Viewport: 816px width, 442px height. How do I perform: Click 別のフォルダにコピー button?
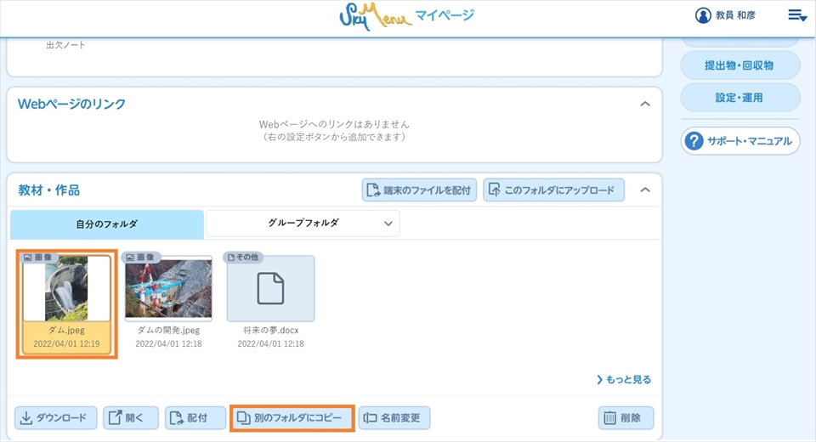point(292,417)
